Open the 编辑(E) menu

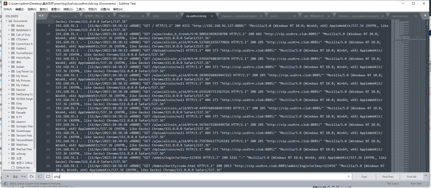coord(19,9)
